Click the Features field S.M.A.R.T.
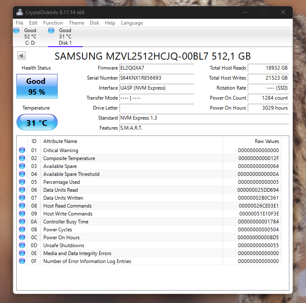The height and width of the screenshot is (303, 306). (204, 128)
